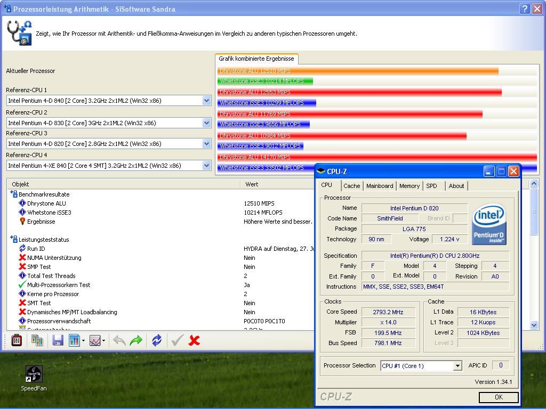
Task: Click the Dhrystone ALU row icon
Action: [x=22, y=203]
